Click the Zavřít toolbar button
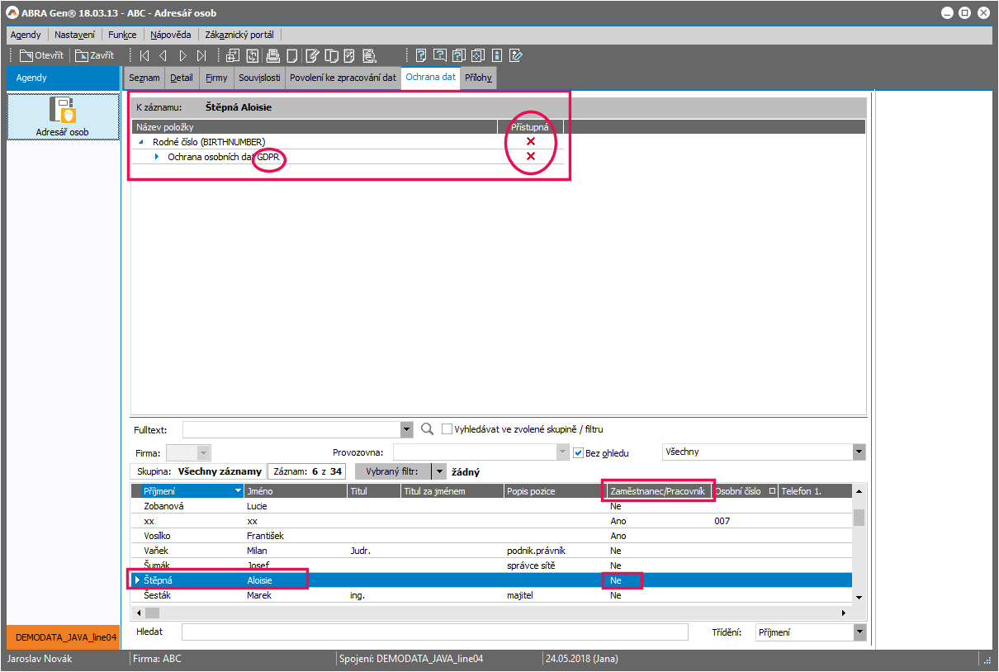Image resolution: width=999 pixels, height=672 pixels. [94, 56]
